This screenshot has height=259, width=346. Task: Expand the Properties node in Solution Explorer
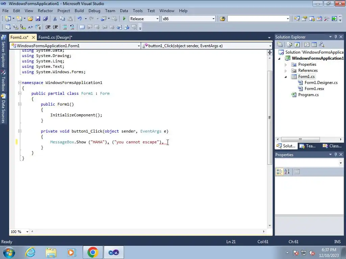pyautogui.click(x=286, y=65)
